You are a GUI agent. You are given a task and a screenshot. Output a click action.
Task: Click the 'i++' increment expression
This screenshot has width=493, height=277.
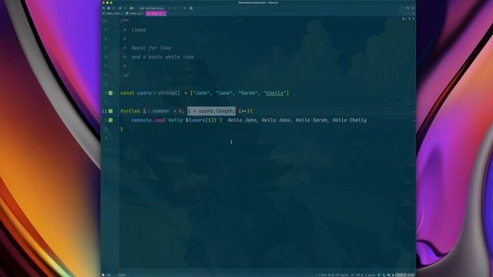coord(243,111)
